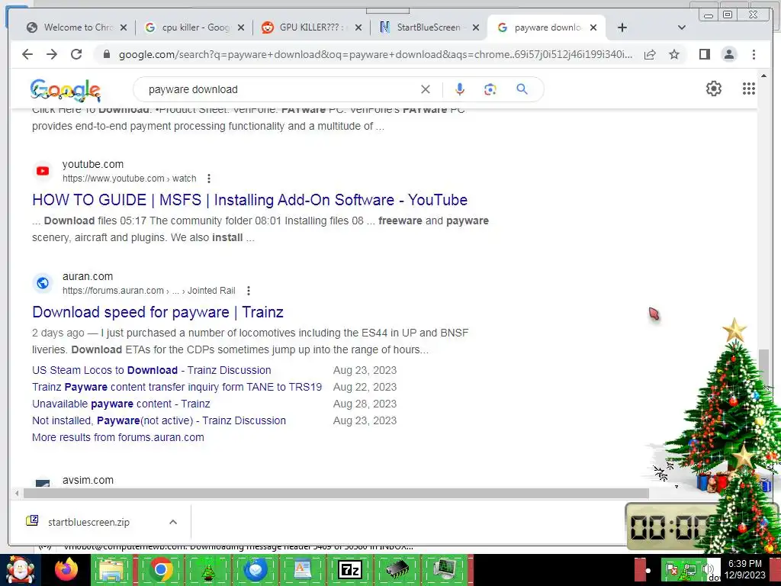The image size is (781, 586).
Task: Open options for youtube.com result
Action: tap(209, 179)
